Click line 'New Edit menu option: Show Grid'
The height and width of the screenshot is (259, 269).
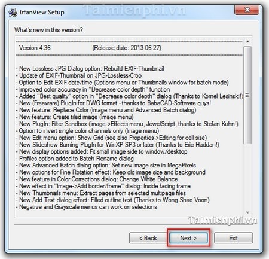point(111,138)
